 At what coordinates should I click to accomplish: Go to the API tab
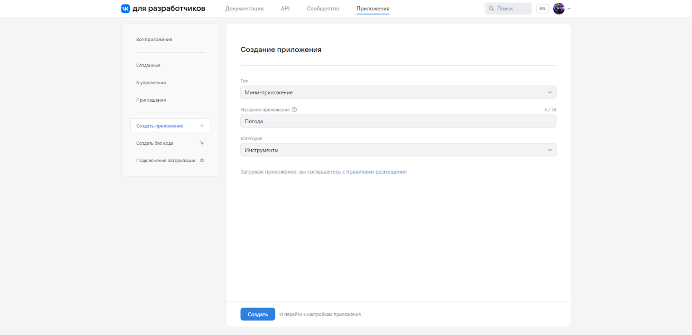point(285,9)
